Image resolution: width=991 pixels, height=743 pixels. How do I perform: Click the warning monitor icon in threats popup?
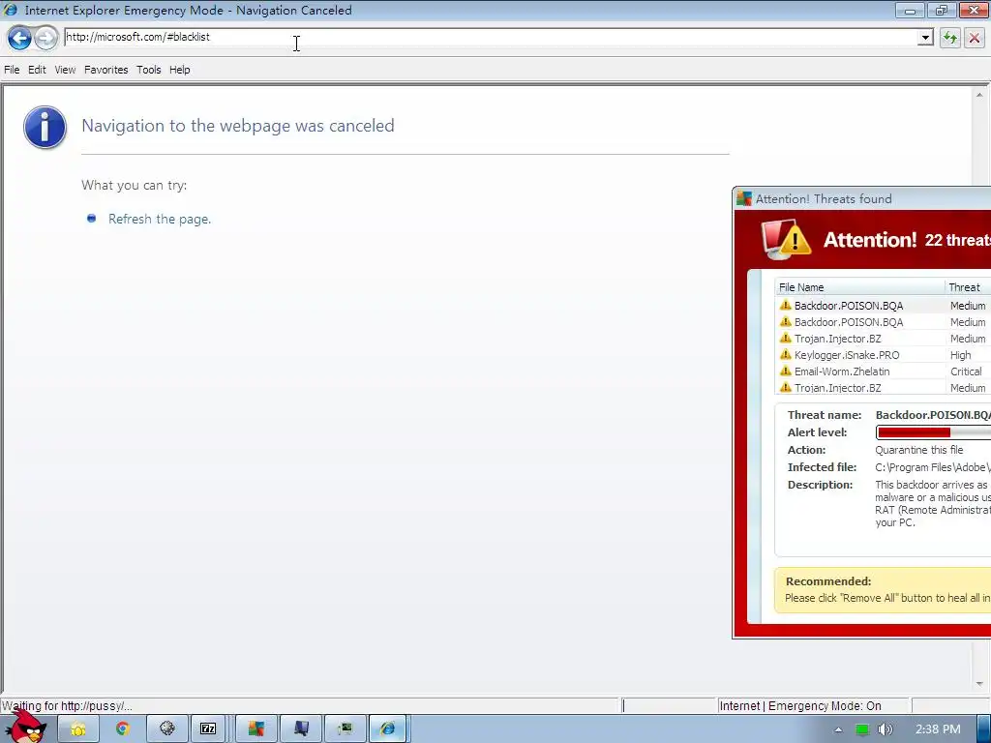[x=786, y=240]
